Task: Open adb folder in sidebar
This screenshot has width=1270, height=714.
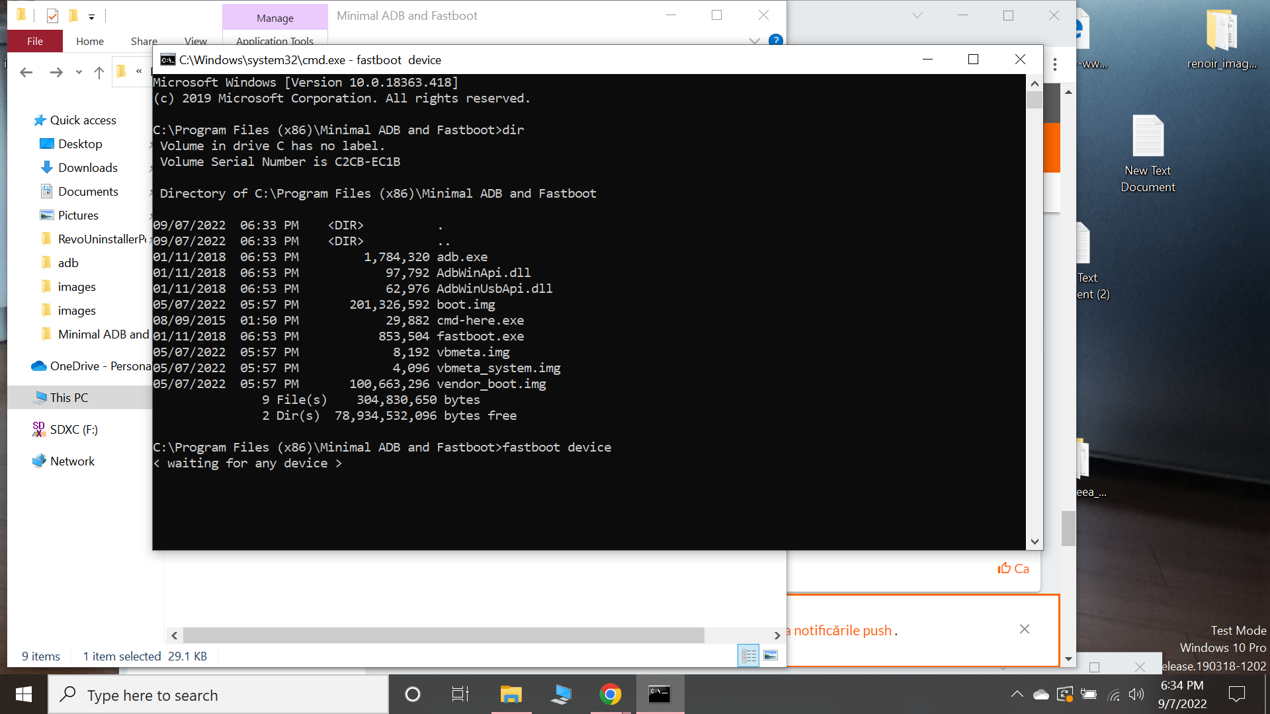Action: pyautogui.click(x=67, y=262)
